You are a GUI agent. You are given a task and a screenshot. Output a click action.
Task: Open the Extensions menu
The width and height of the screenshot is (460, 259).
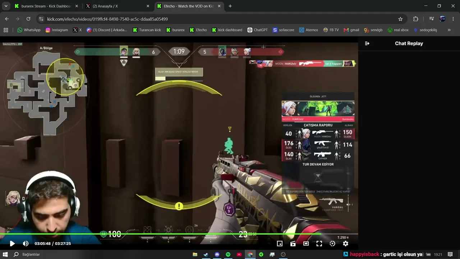416,19
